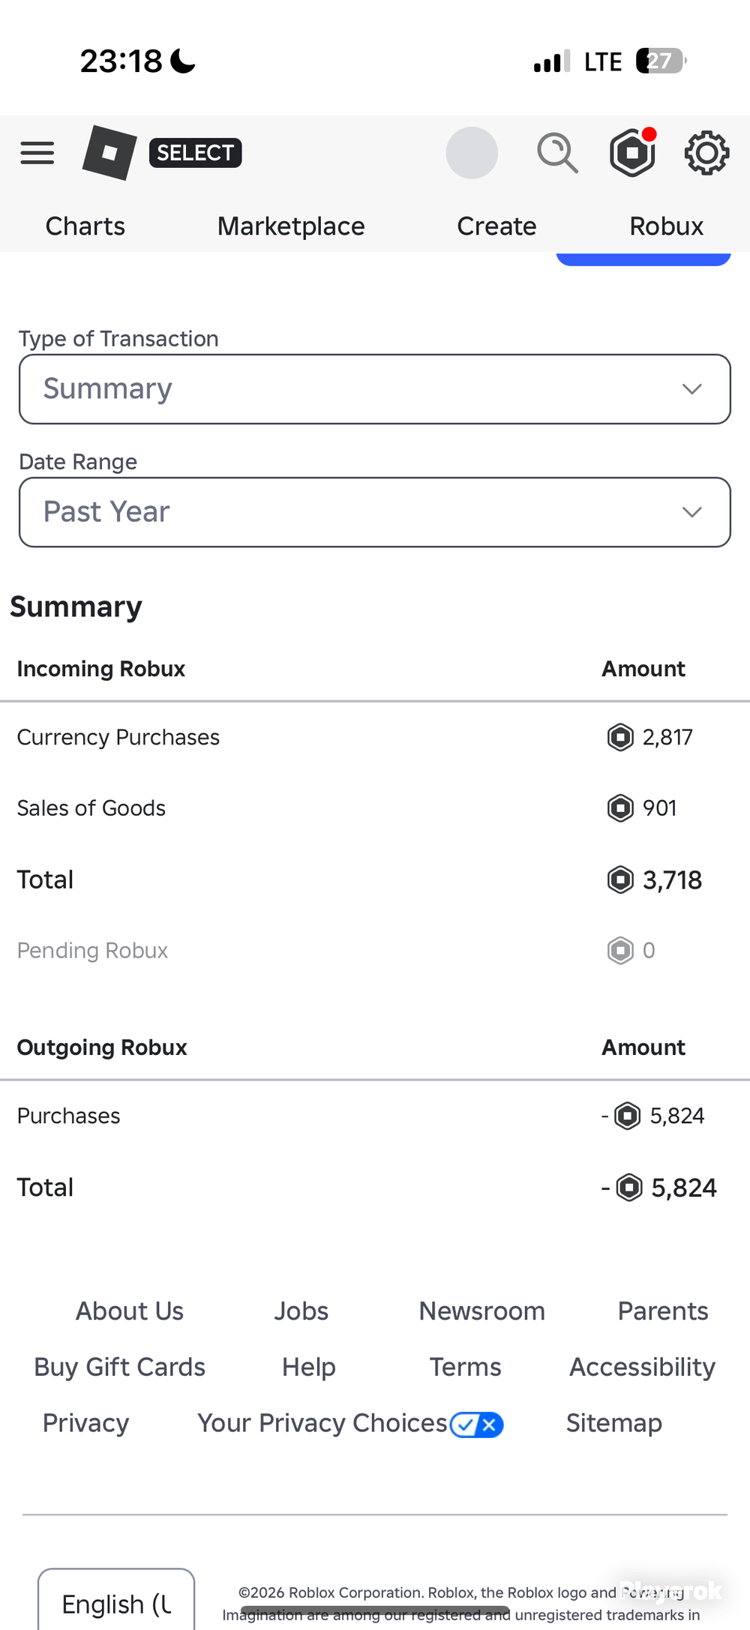Toggle the Your Privacy Choices check icon
The image size is (750, 1630).
coord(477,1425)
